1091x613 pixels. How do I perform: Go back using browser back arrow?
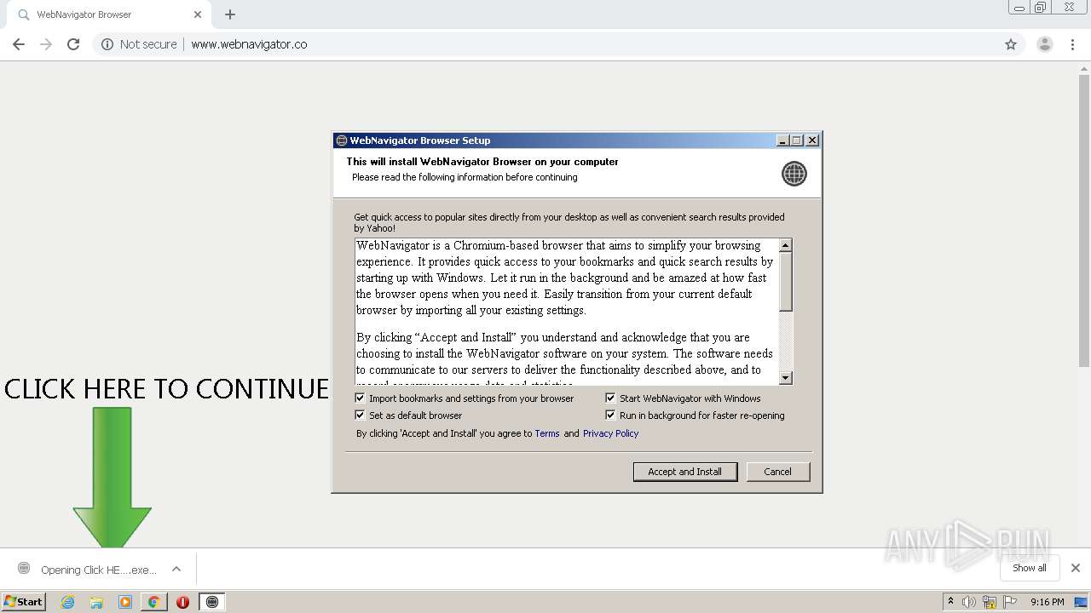pos(19,44)
